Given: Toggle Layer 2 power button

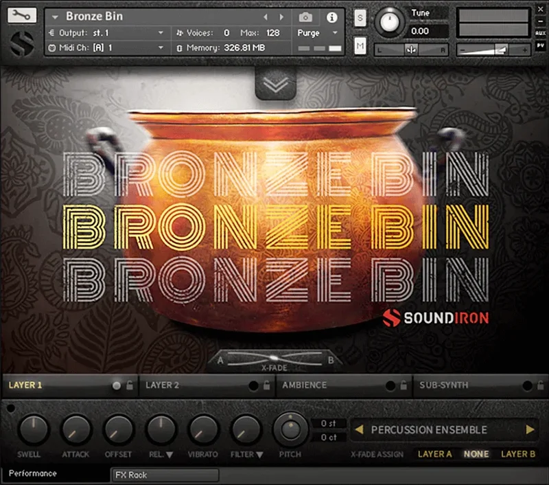Looking at the screenshot, I should point(253,386).
